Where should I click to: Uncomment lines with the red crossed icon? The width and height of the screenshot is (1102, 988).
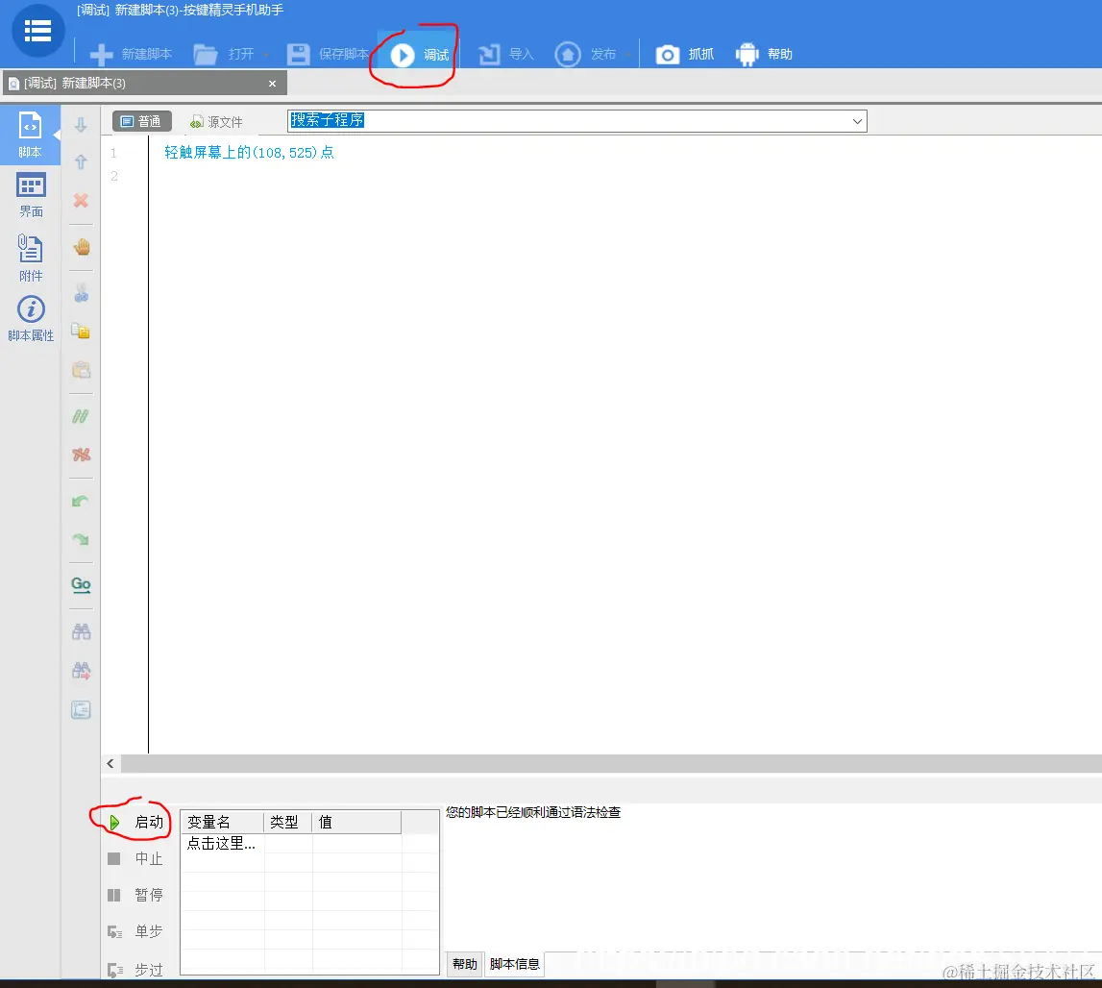point(81,455)
